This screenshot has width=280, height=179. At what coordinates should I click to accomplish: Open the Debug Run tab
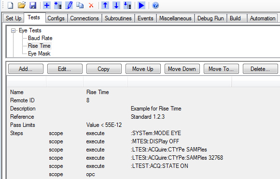[210, 18]
